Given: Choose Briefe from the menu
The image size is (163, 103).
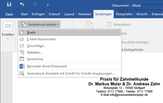Looking at the screenshot, I should click(x=70, y=33).
